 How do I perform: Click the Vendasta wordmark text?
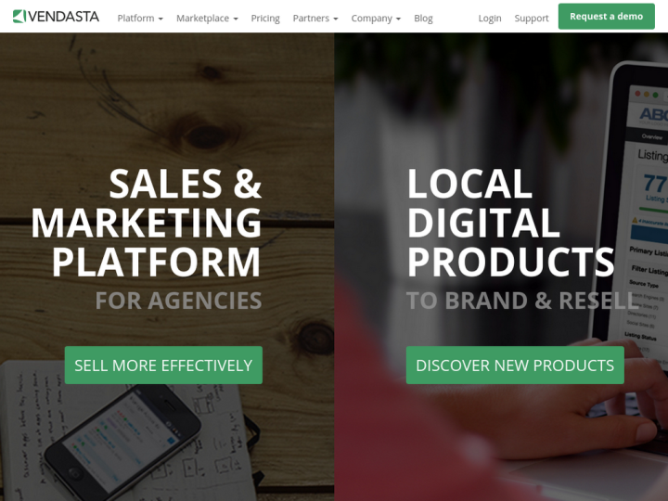pos(64,17)
